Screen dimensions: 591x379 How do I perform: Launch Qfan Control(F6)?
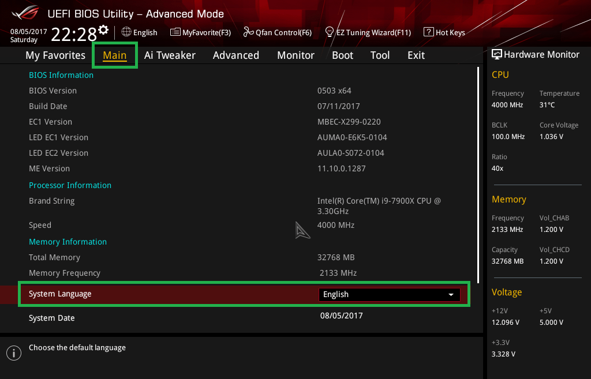(x=278, y=32)
